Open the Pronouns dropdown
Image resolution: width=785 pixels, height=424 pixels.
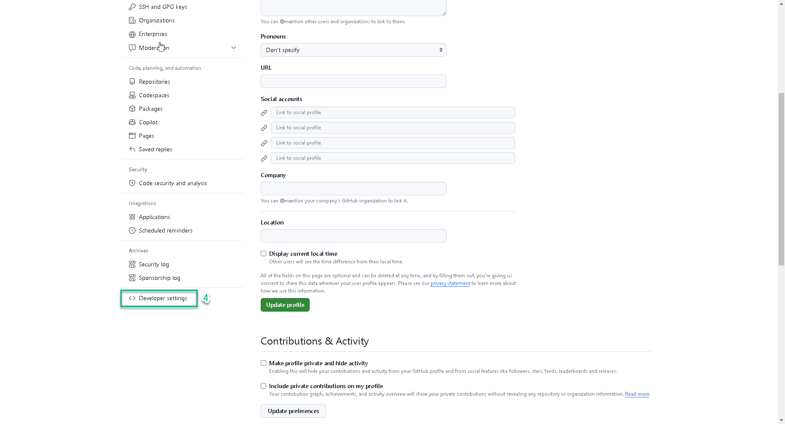tap(353, 50)
